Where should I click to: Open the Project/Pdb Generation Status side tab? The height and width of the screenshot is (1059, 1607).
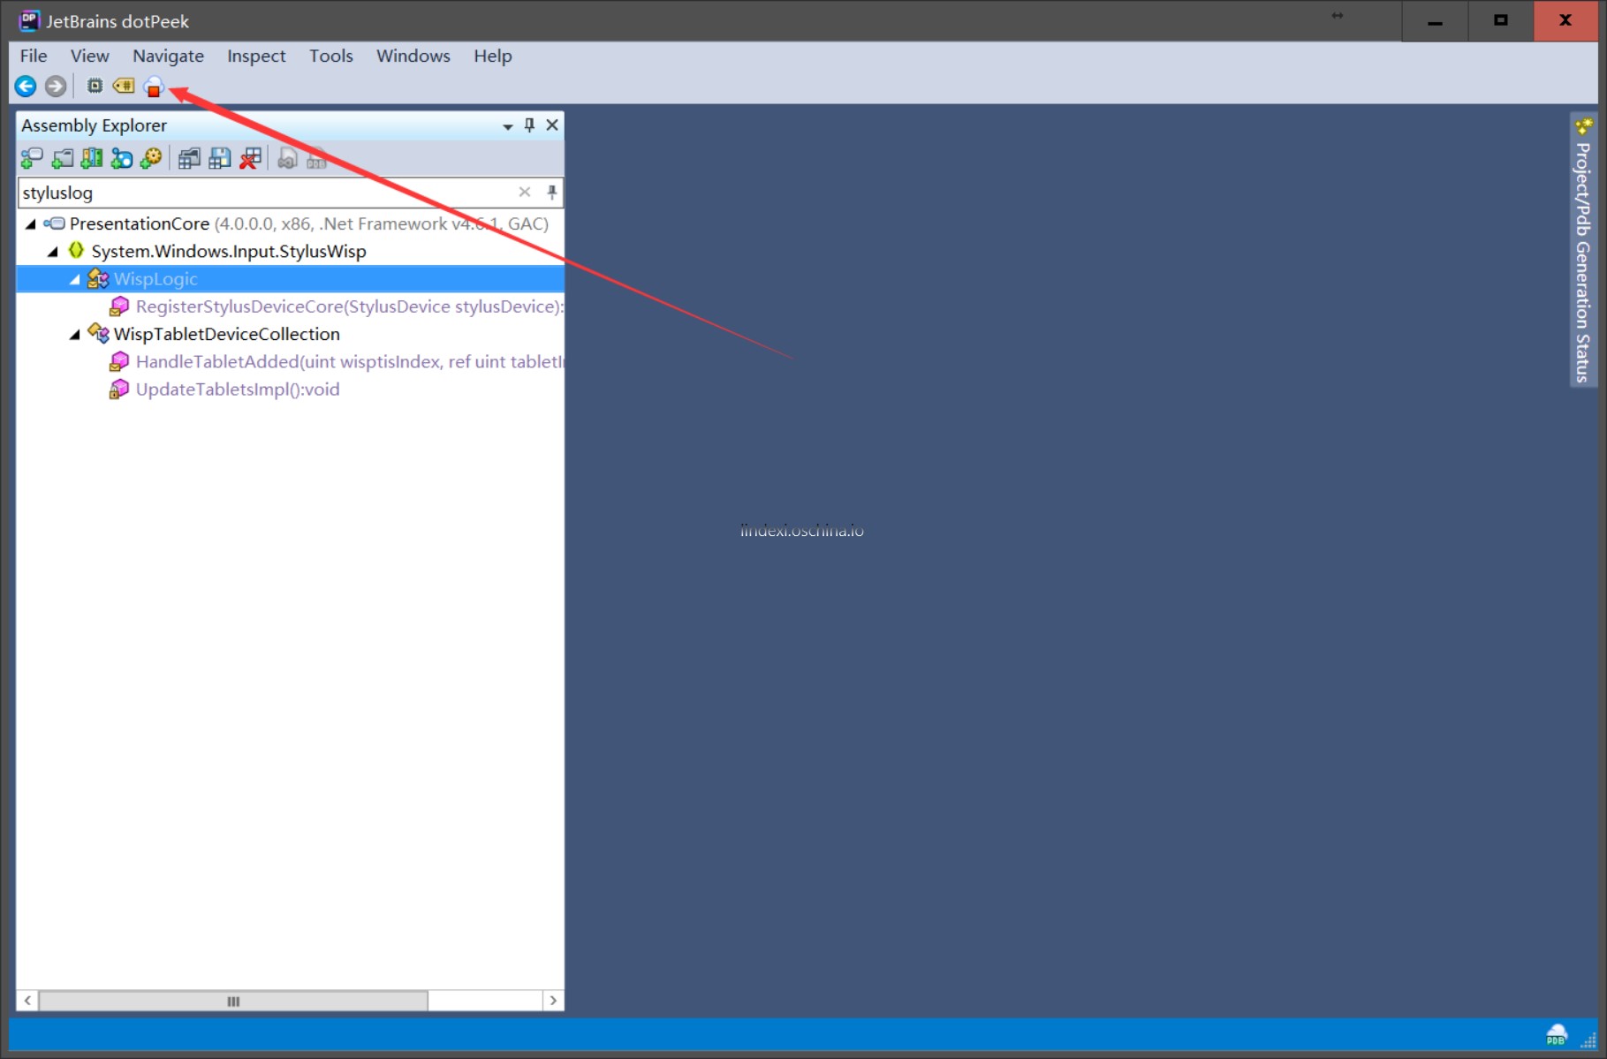[x=1582, y=256]
